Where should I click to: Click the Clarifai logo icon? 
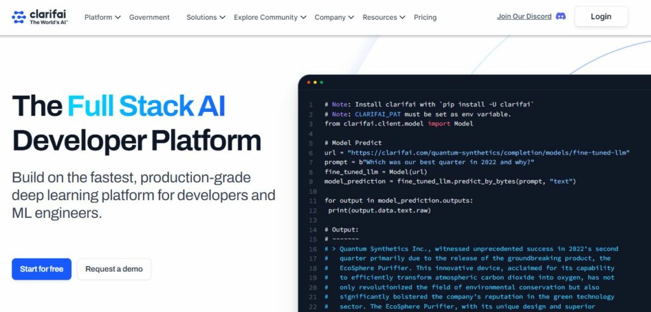(x=18, y=17)
